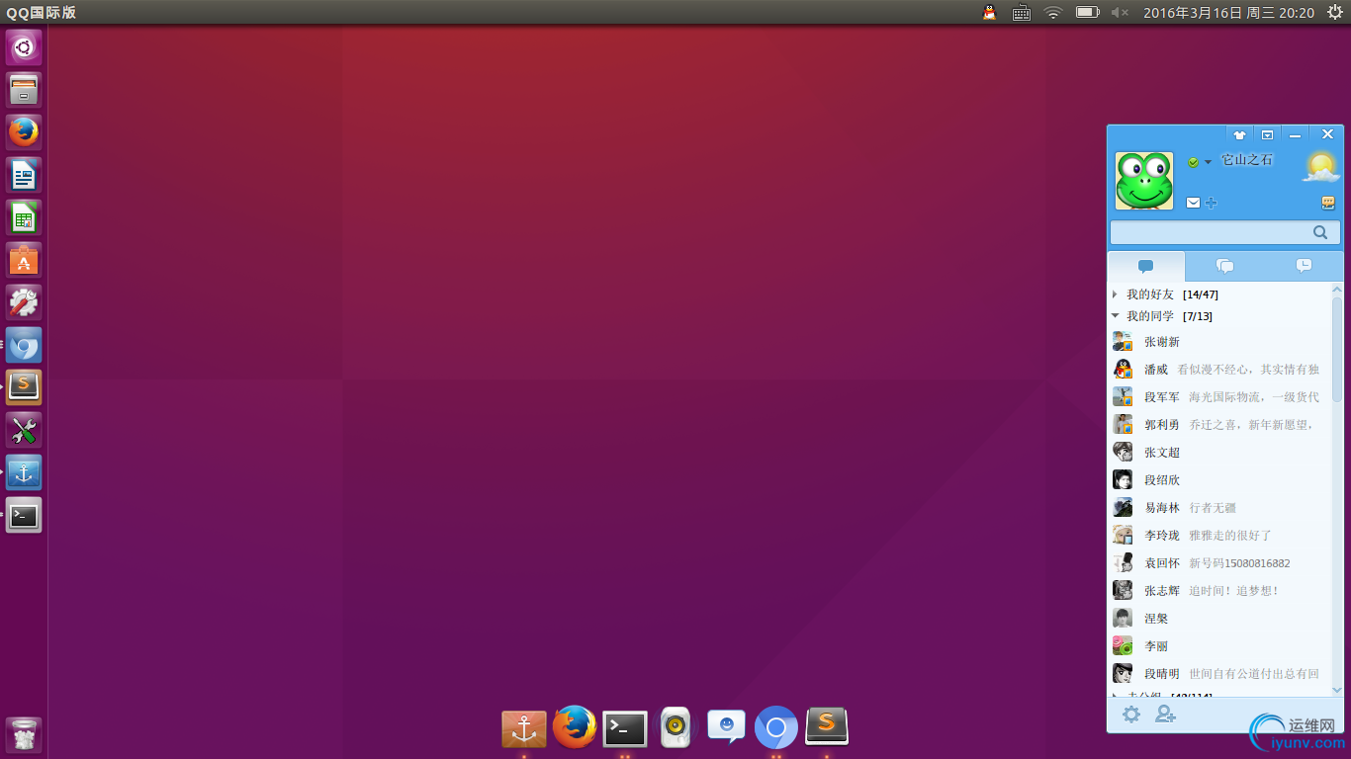The image size is (1351, 759).
Task: Open the smiley chat app in the dock
Action: coord(726,727)
